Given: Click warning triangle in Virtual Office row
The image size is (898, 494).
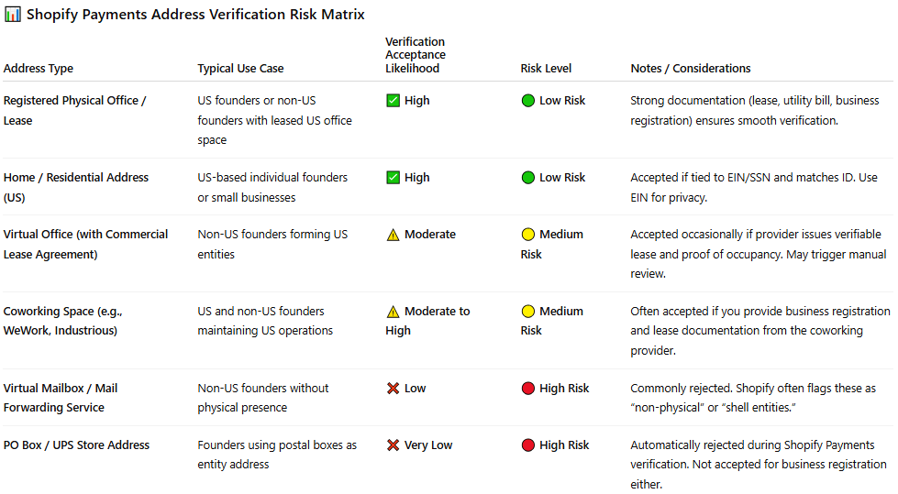Looking at the screenshot, I should [393, 235].
